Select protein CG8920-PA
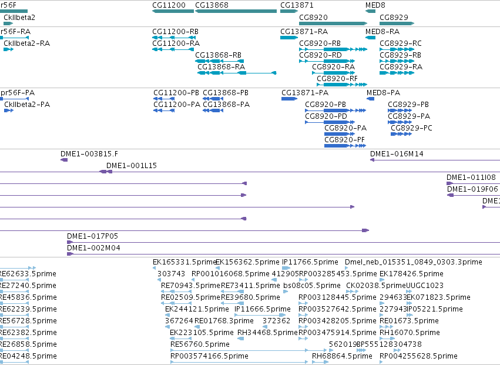 click(x=340, y=134)
